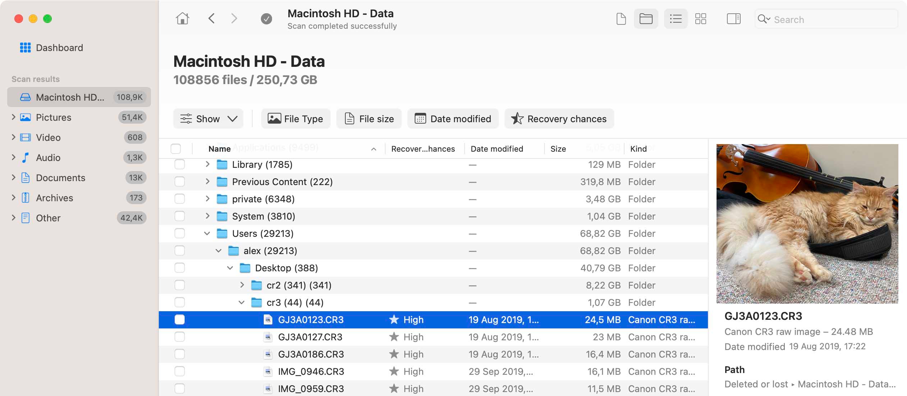Click the Recovery chances filter button
The image size is (907, 396).
click(558, 119)
